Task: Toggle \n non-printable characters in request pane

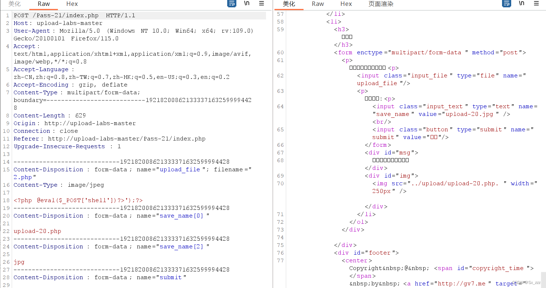Action: pyautogui.click(x=247, y=3)
